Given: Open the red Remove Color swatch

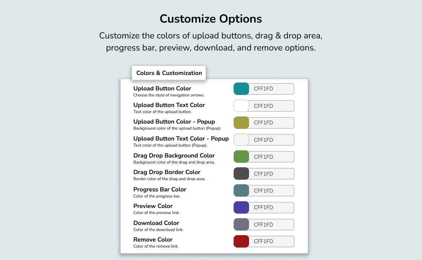Looking at the screenshot, I should point(241,242).
